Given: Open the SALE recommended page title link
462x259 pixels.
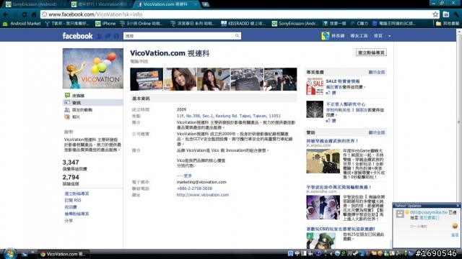Looking at the screenshot, I should point(343,81).
